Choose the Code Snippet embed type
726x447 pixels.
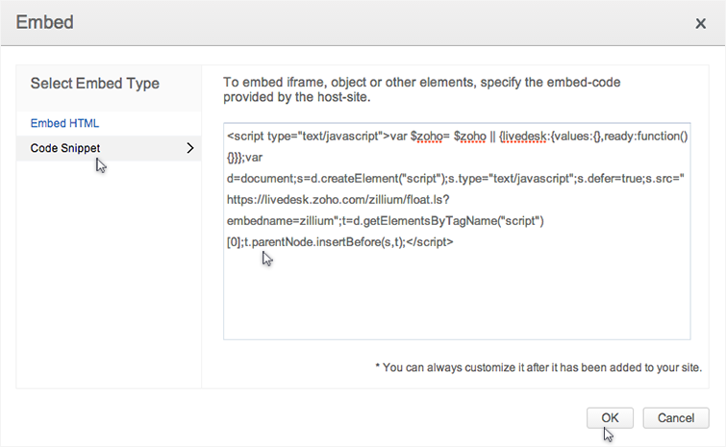(x=65, y=148)
